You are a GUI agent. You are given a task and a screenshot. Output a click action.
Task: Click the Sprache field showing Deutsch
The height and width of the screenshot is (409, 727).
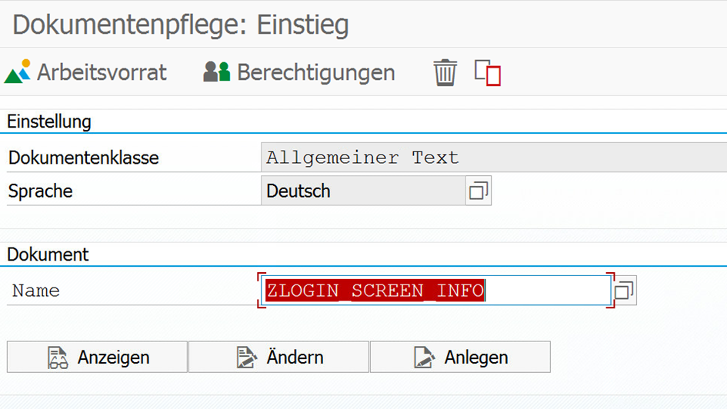point(362,191)
